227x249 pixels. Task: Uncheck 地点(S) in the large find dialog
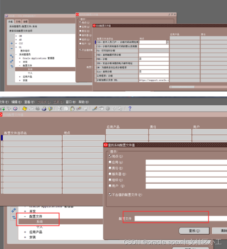tap(110, 156)
